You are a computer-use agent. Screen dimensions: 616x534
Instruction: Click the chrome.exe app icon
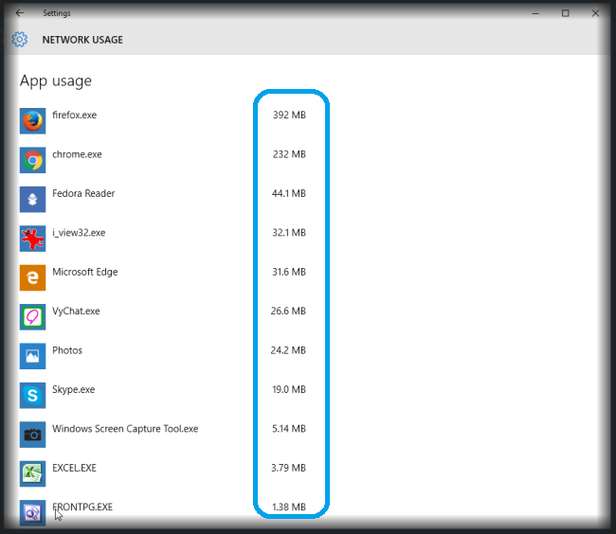(x=32, y=160)
